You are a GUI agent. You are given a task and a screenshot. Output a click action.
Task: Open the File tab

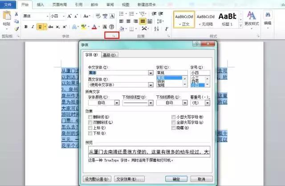[8, 4]
